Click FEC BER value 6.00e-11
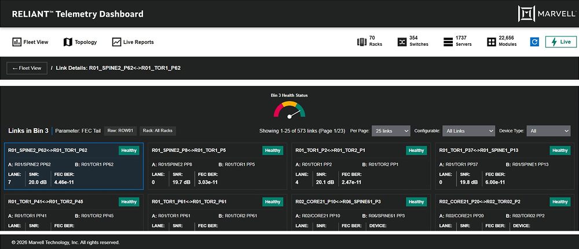Image resolution: width=579 pixels, height=249 pixels. (495, 182)
